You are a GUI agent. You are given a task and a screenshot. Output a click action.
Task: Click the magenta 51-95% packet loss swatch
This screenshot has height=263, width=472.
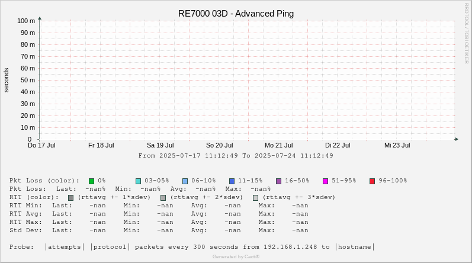[326, 181]
